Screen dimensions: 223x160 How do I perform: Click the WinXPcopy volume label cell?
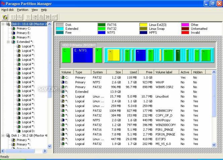163,120
